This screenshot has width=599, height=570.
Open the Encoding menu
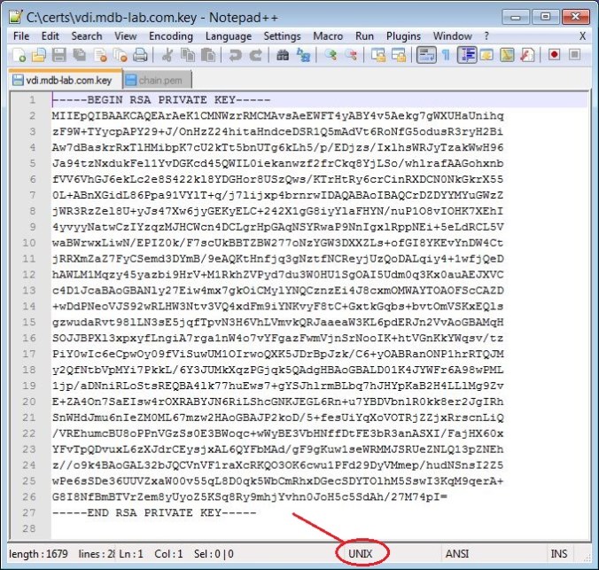(171, 35)
